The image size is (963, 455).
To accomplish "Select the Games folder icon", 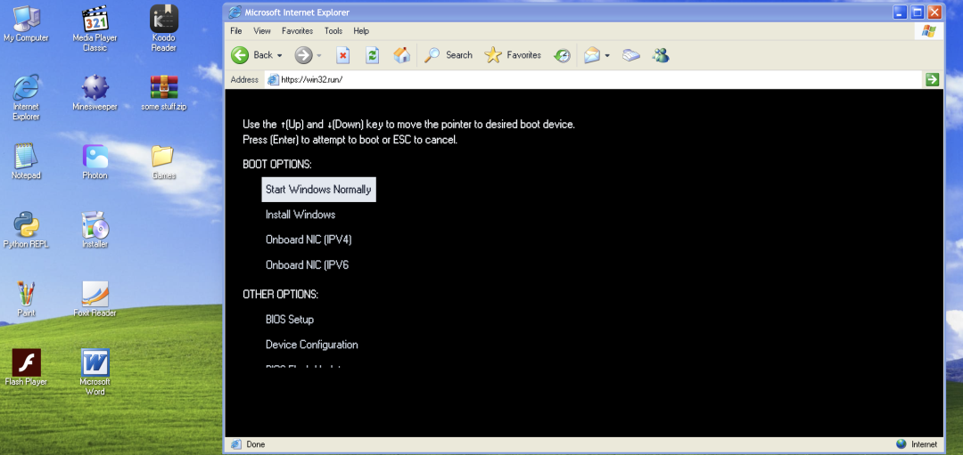I will pos(163,161).
